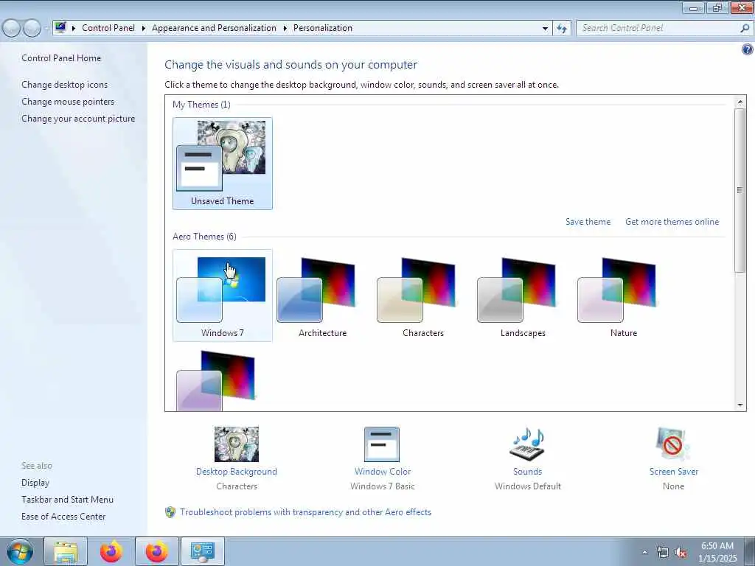Click Get more themes online link

672,222
